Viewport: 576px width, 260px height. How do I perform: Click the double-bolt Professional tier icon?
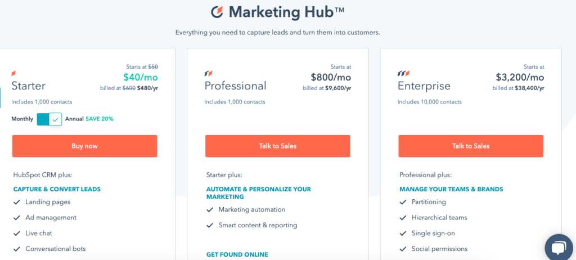209,74
